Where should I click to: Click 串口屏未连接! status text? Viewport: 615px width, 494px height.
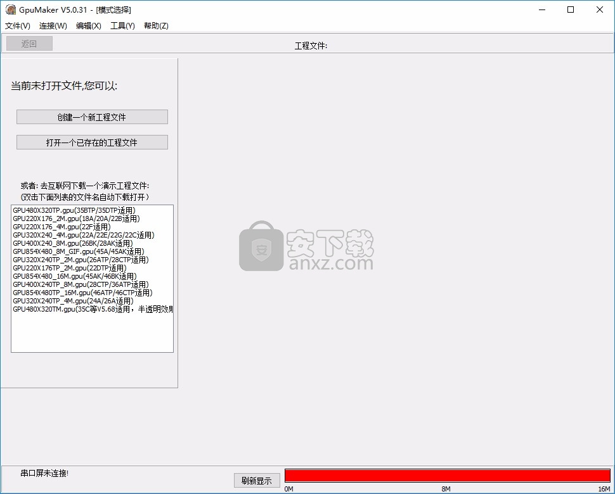click(x=44, y=473)
